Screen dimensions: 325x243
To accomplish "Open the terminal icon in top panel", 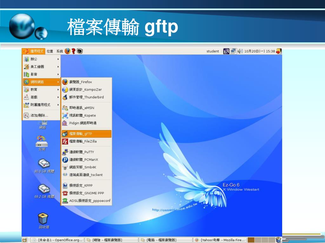I will 80,51.
